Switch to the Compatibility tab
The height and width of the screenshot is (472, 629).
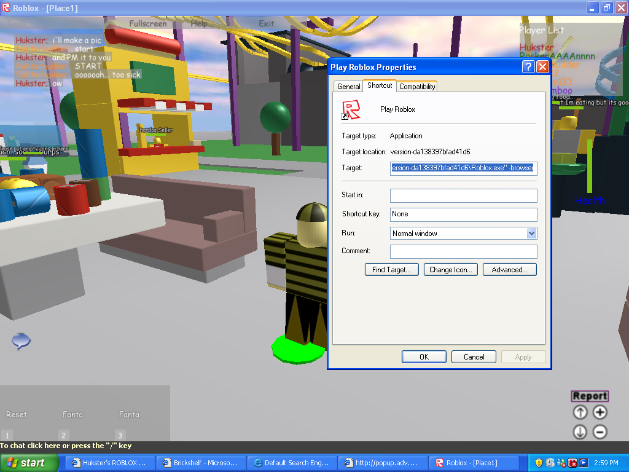pos(417,86)
